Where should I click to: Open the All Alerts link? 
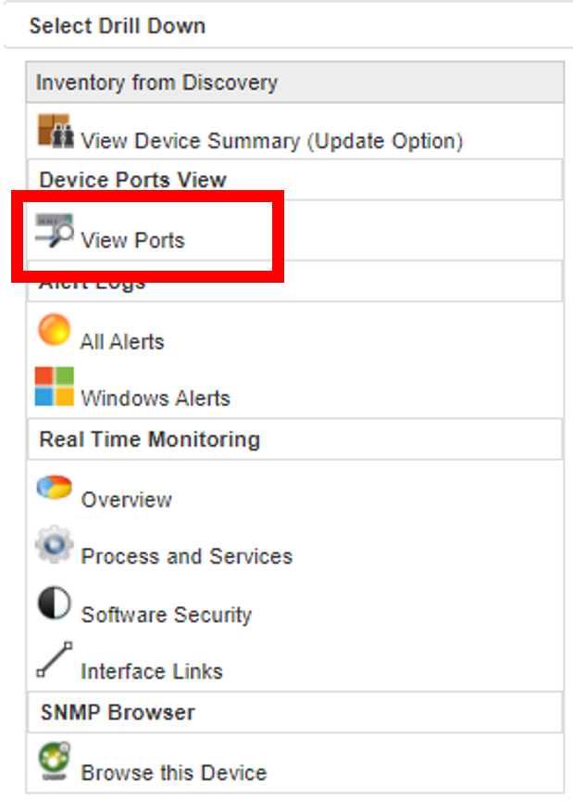(122, 341)
